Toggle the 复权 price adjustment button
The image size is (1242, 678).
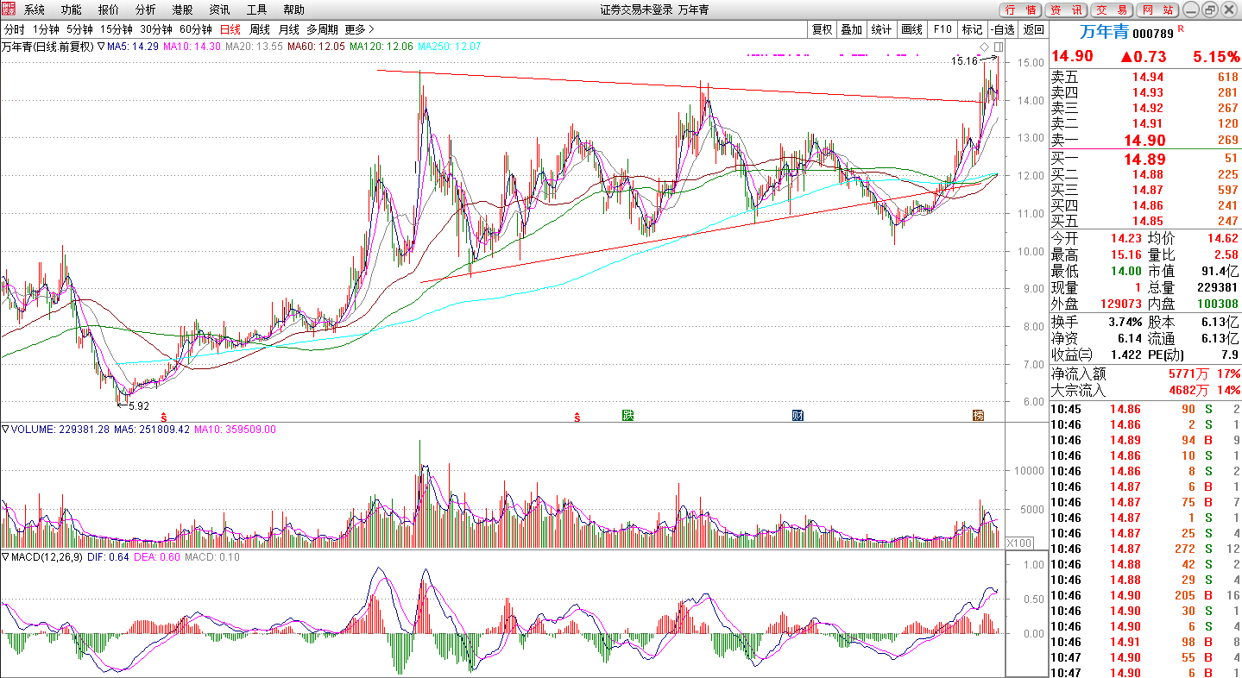click(823, 29)
